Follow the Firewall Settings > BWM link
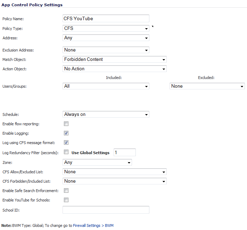The width and height of the screenshot is (247, 230). (93, 225)
